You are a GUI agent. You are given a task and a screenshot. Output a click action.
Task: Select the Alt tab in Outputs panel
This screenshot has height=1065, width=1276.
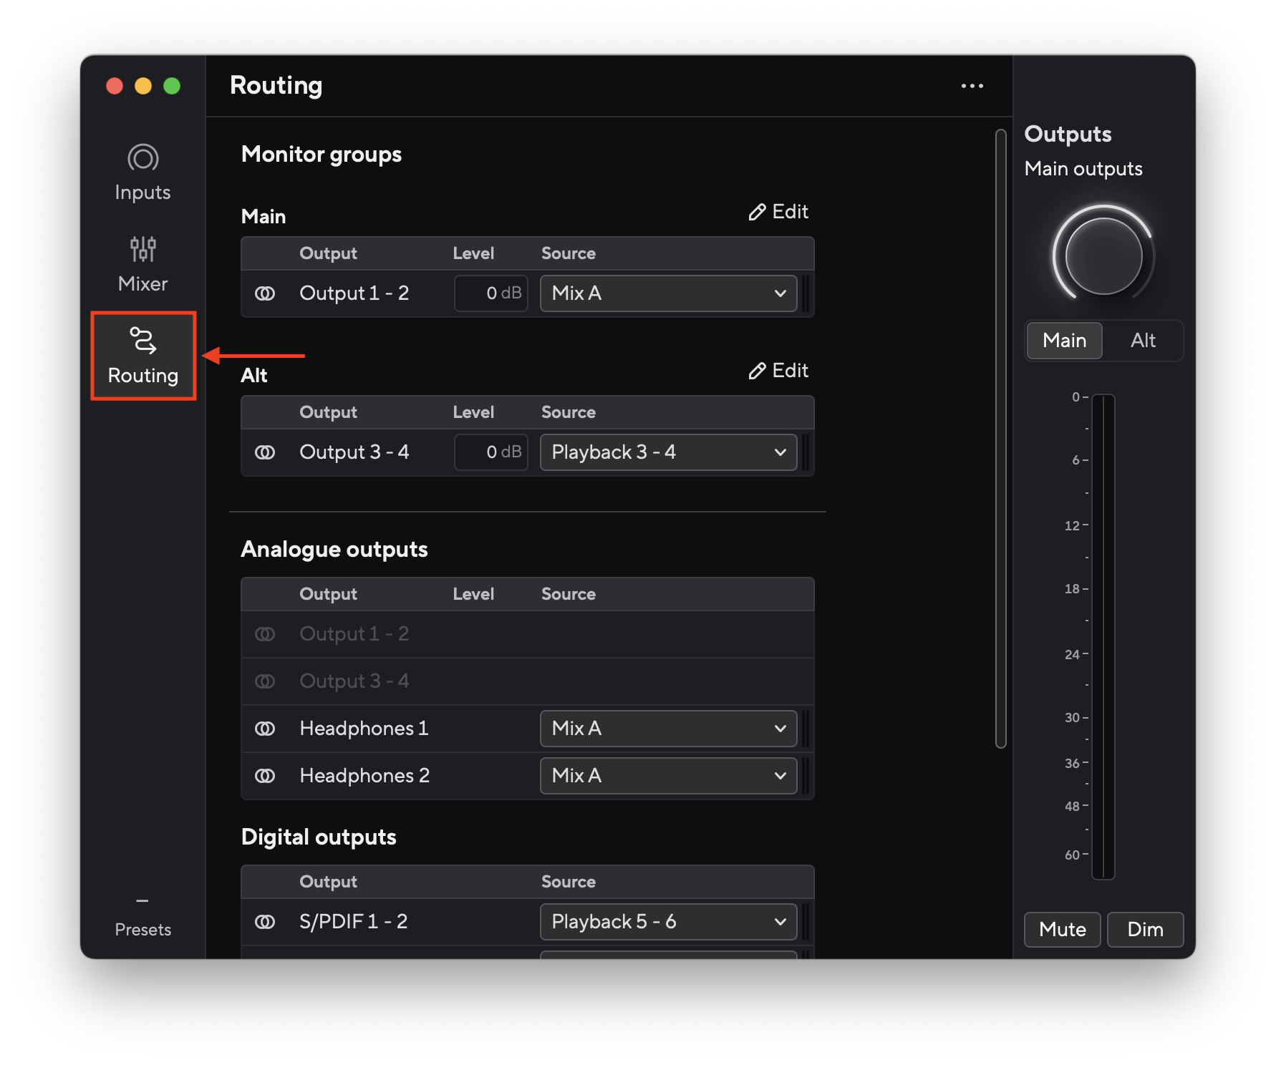(1142, 341)
